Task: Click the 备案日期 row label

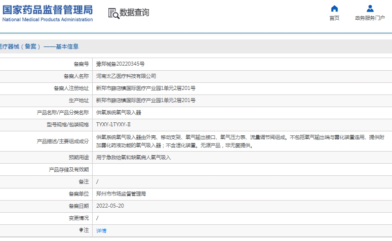Action: 79,206
